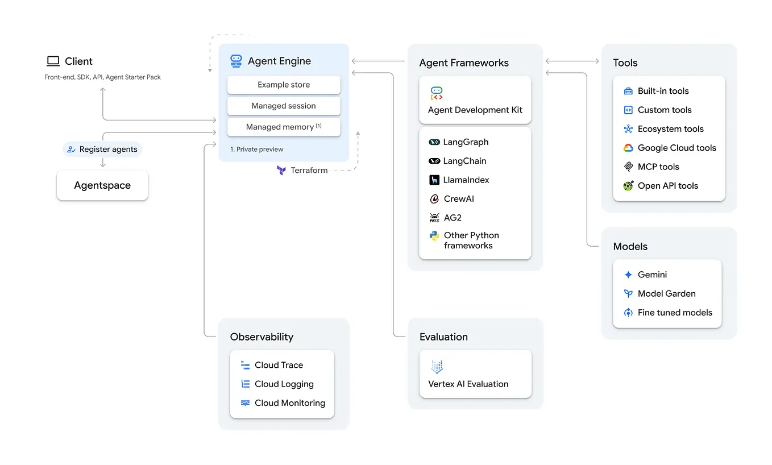Viewport: 772px width, 465px height.
Task: Select the AG2 framework icon
Action: pos(435,217)
